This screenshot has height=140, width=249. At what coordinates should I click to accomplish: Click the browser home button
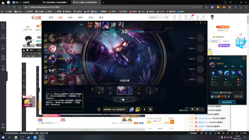click(20, 7)
